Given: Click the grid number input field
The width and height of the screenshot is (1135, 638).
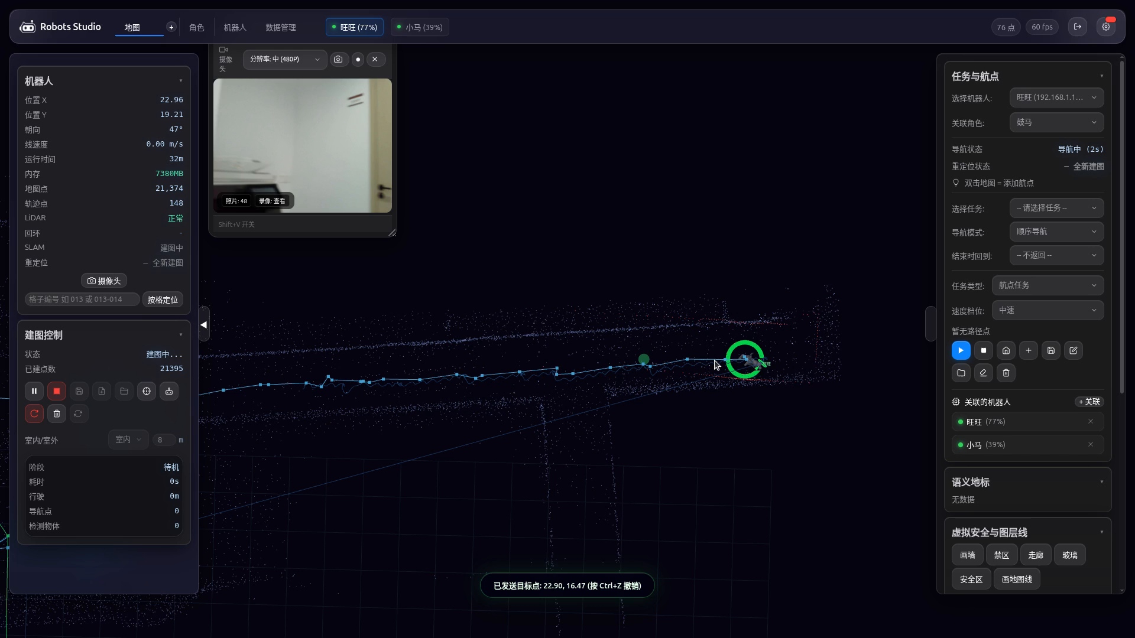Looking at the screenshot, I should click(x=82, y=300).
